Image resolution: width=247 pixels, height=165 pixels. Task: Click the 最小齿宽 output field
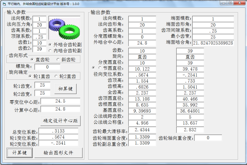213,37
